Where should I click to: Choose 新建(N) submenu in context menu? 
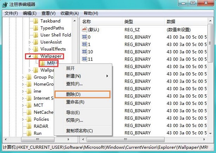(x=83, y=76)
